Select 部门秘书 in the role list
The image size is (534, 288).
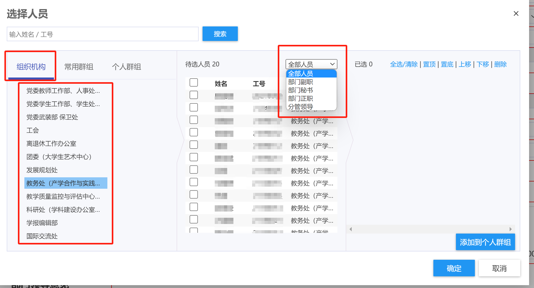[300, 90]
